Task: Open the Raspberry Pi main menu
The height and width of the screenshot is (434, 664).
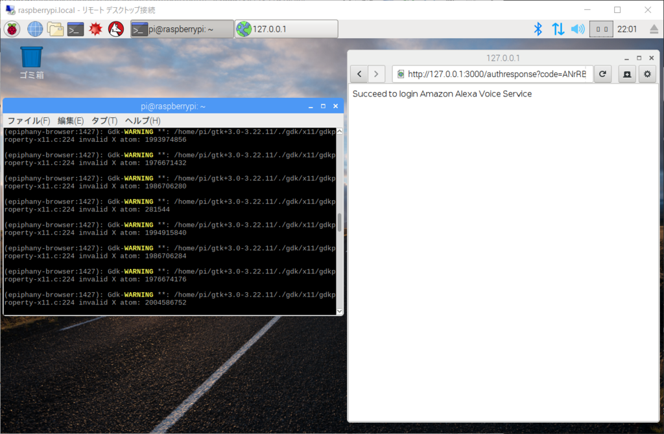Action: 12,29
